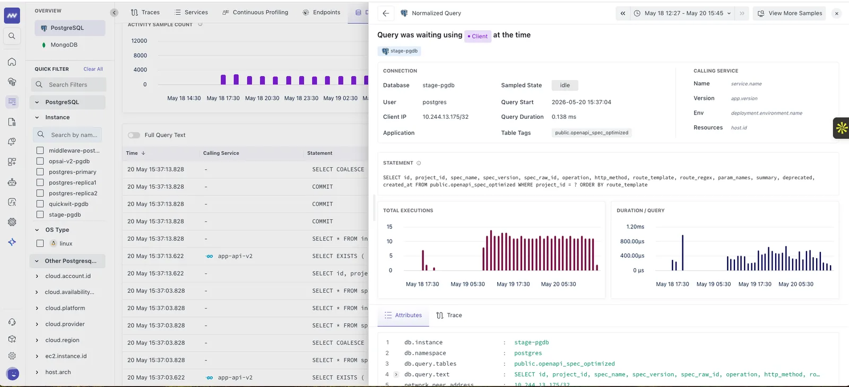Image resolution: width=849 pixels, height=387 pixels.
Task: Collapse the OS Type section
Action: click(37, 230)
